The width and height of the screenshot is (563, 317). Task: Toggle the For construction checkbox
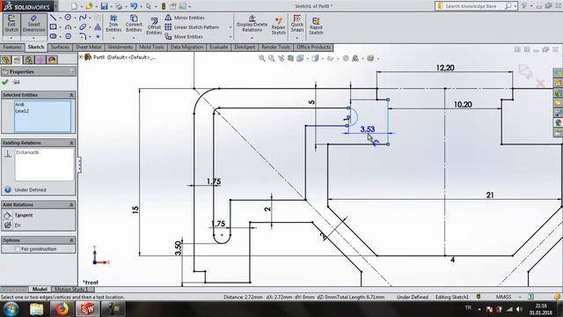click(18, 248)
